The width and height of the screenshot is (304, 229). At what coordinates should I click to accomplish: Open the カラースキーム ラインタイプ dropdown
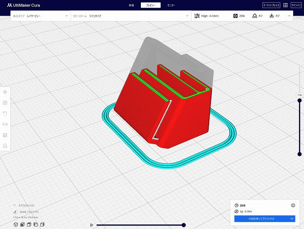130,16
